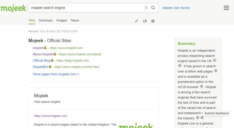Image resolution: width=234 pixels, height=128 pixels.
Task: Open the Mojeek User Survey link
Action: click(x=176, y=8)
